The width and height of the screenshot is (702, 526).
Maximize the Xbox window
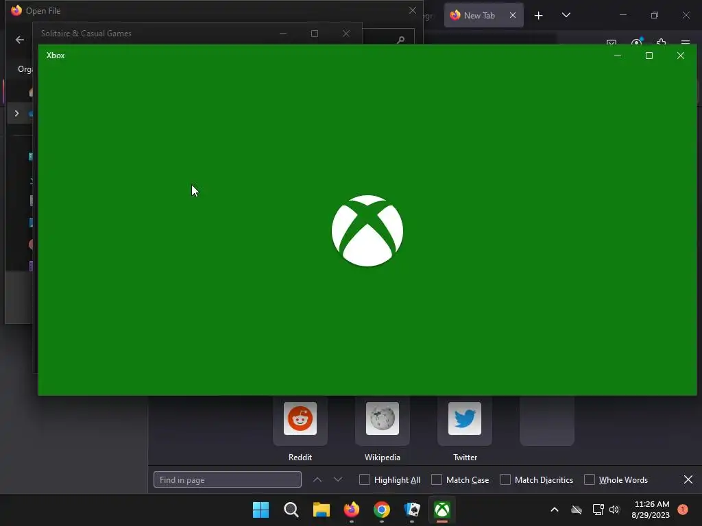tap(649, 55)
